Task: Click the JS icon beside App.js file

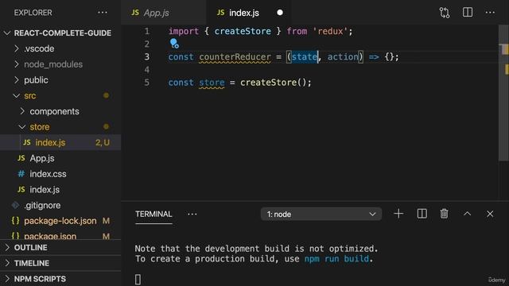Action: point(21,158)
